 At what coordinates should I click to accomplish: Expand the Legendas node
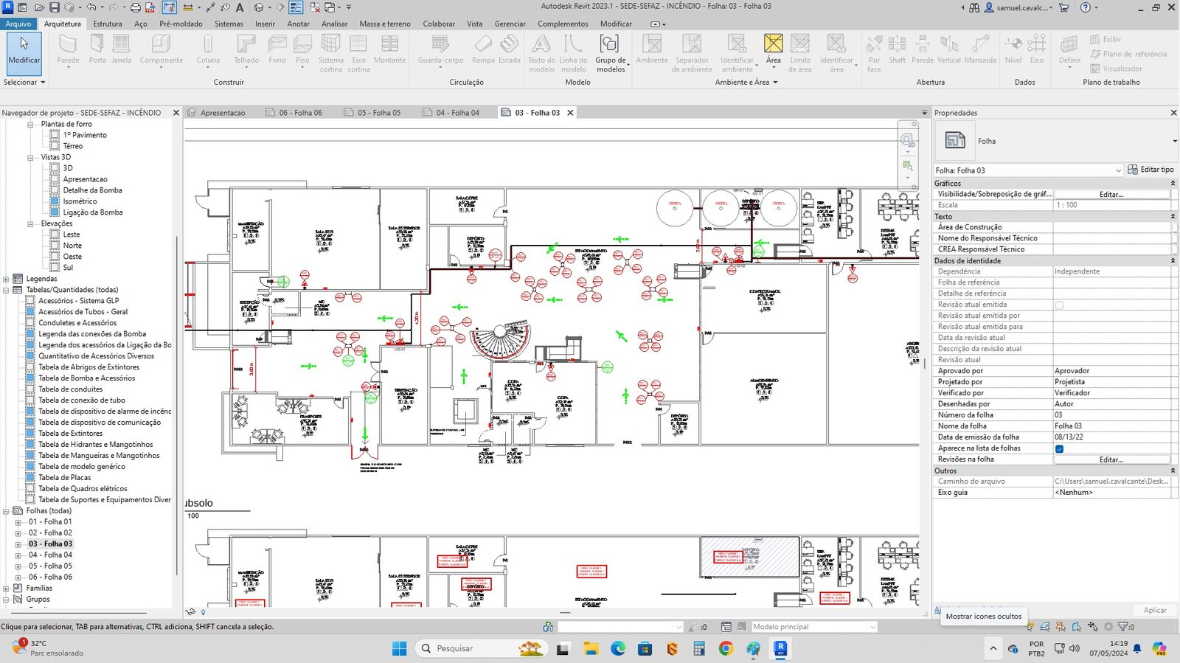pos(6,279)
